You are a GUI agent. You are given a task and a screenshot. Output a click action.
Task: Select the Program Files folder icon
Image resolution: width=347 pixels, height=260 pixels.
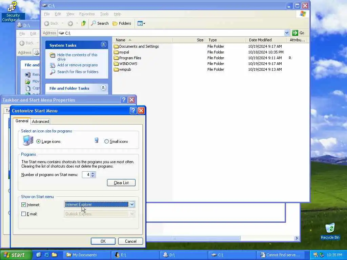pyautogui.click(x=116, y=58)
